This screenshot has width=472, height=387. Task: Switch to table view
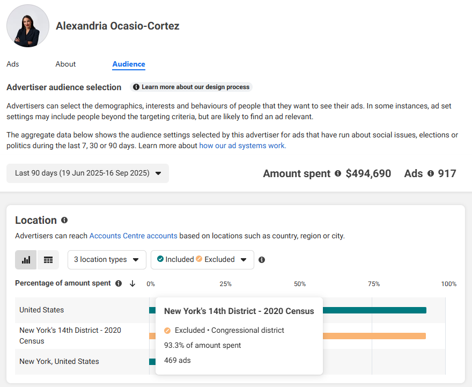coord(48,260)
